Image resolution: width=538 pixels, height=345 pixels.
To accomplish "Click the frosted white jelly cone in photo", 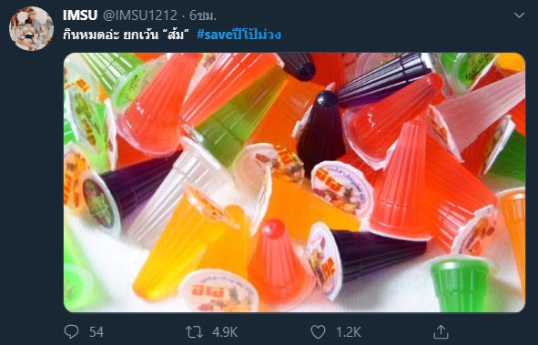I will [476, 115].
